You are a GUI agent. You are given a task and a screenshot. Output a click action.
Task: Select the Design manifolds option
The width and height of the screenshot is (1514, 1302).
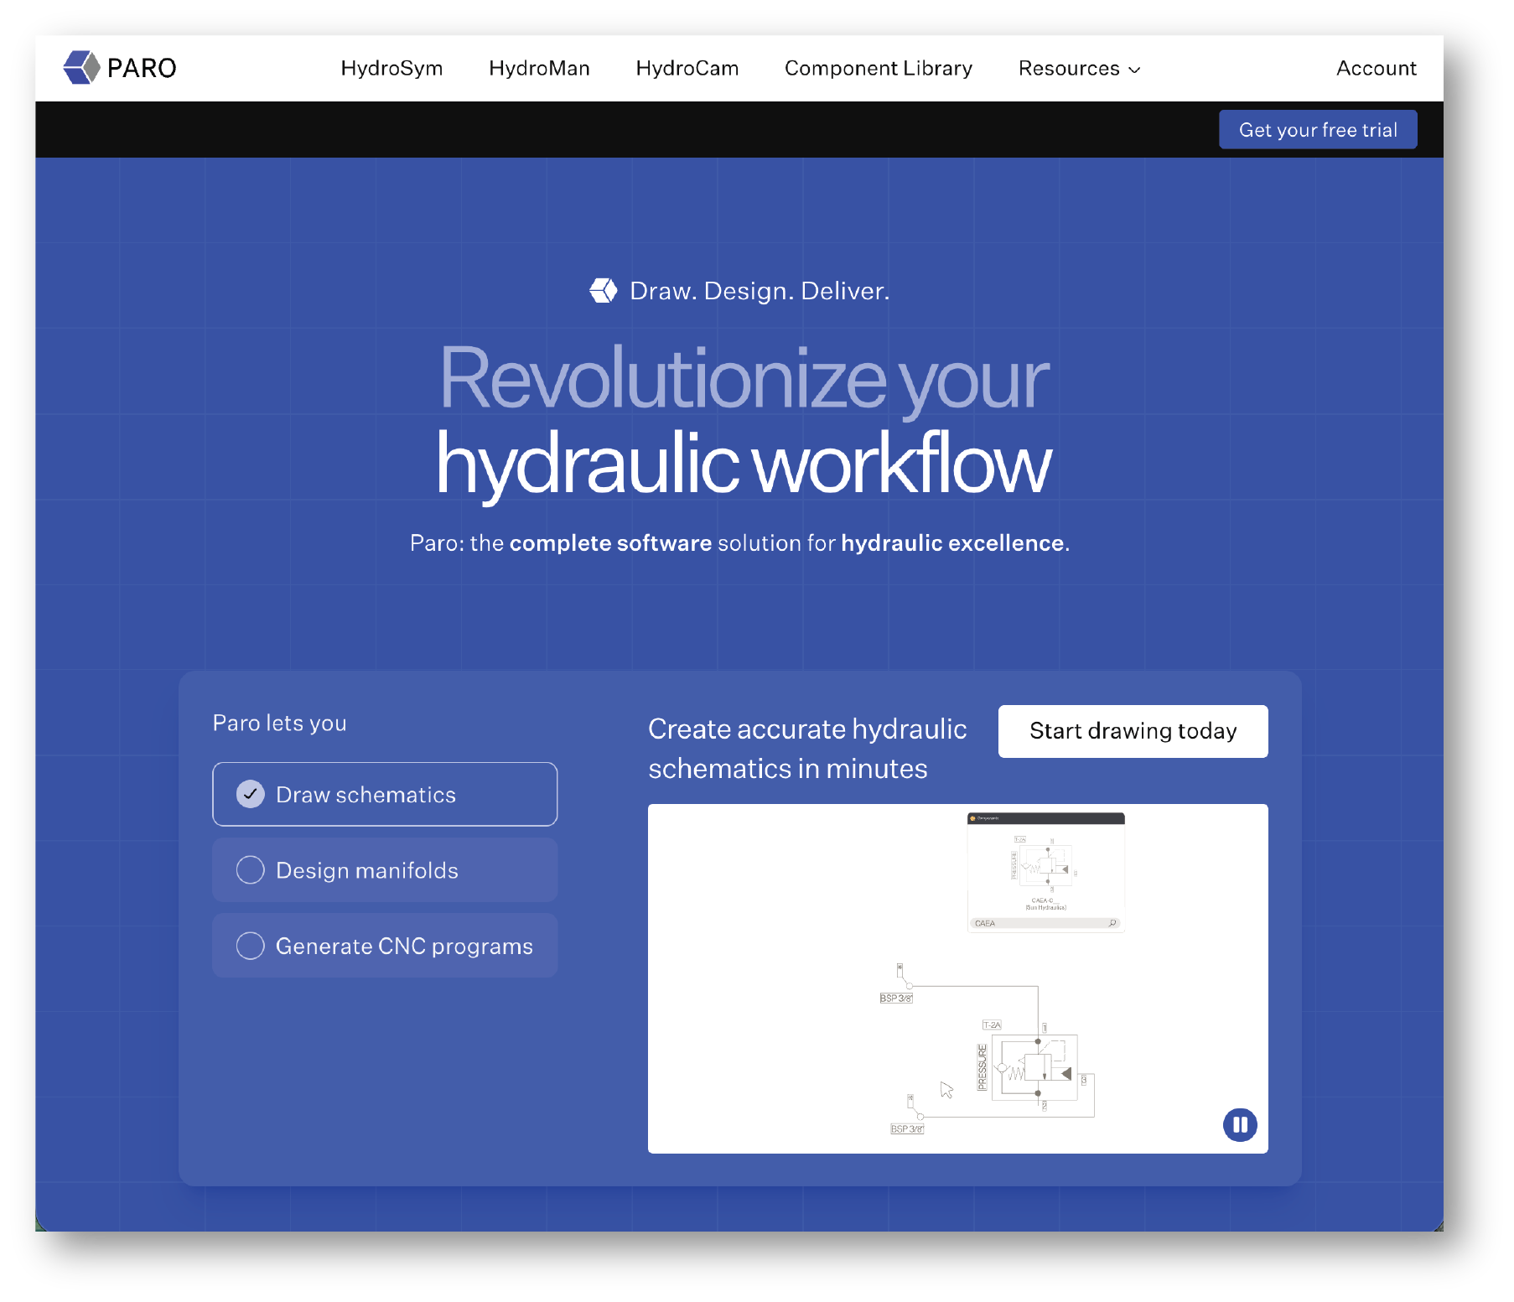385,870
